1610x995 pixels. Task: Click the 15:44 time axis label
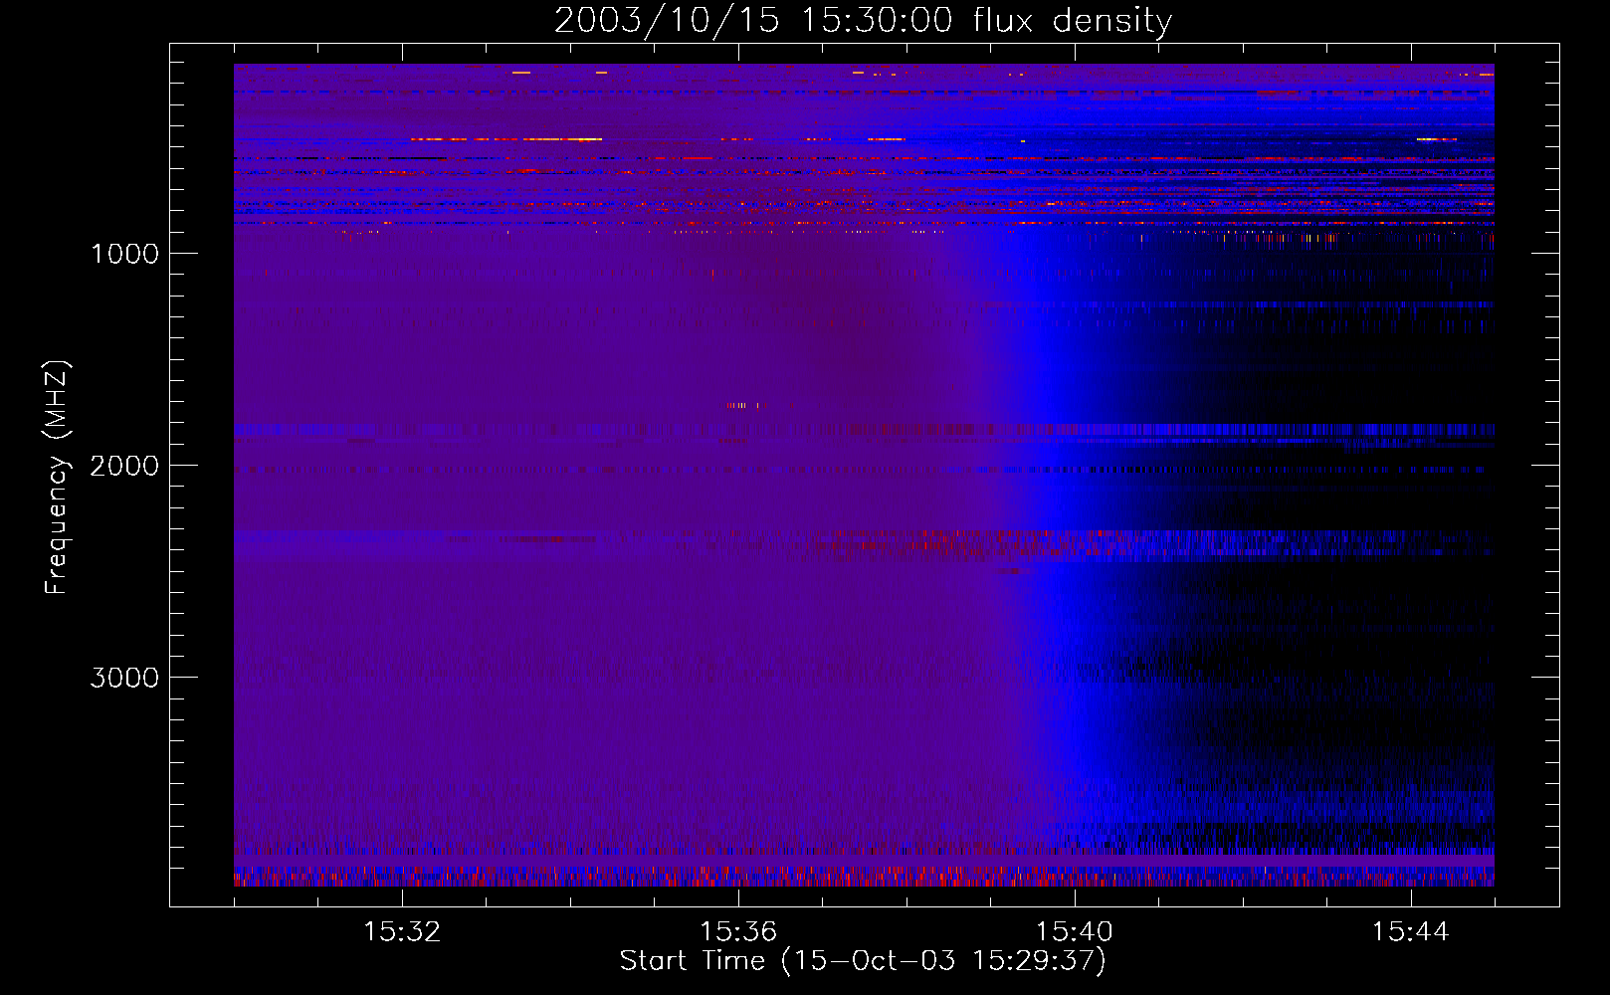click(x=1411, y=932)
